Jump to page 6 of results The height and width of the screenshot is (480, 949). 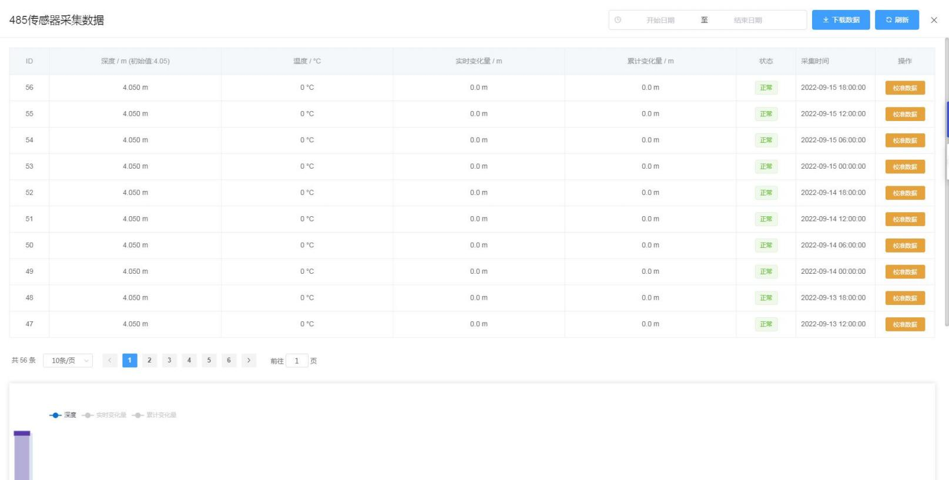(x=229, y=360)
